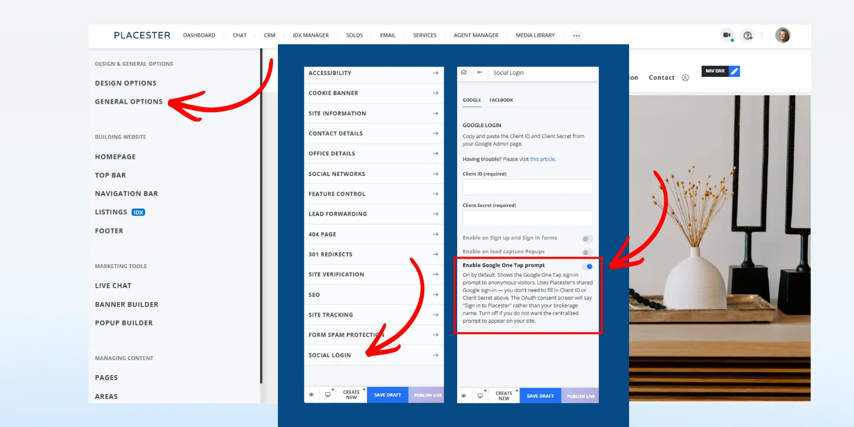Click the Client Secret input field

pyautogui.click(x=527, y=219)
